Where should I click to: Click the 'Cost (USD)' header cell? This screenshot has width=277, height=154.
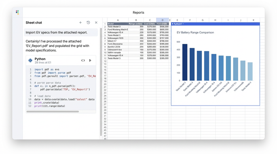pyautogui.click(x=150, y=24)
